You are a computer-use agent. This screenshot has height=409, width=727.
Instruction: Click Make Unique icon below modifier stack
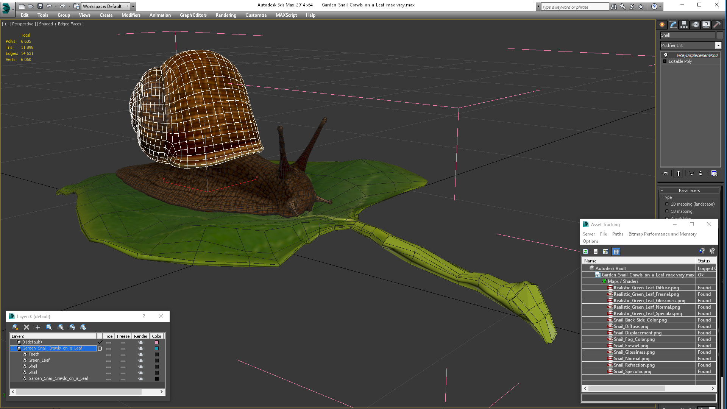[692, 173]
